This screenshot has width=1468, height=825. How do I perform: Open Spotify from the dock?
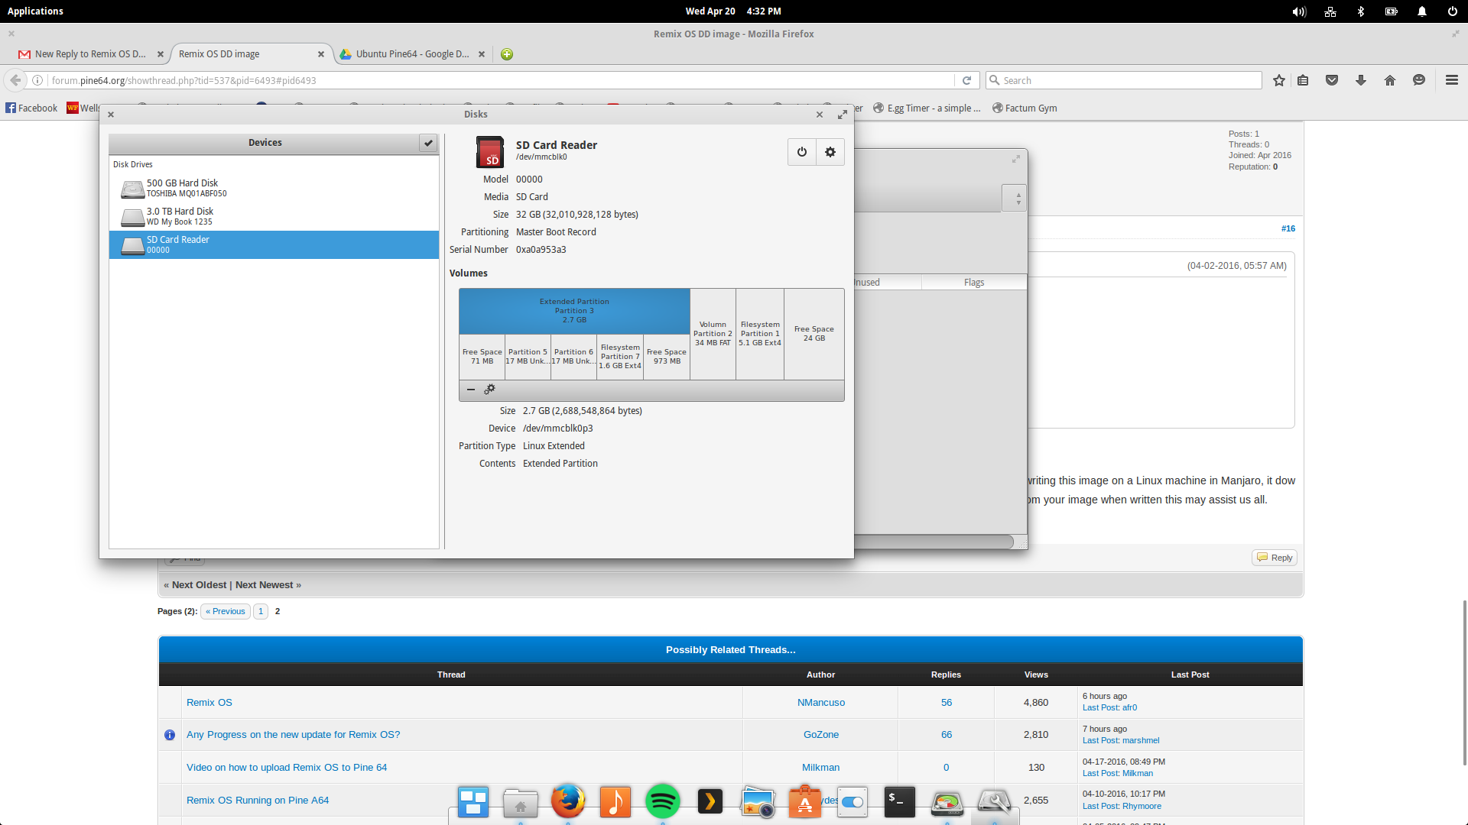coord(662,801)
